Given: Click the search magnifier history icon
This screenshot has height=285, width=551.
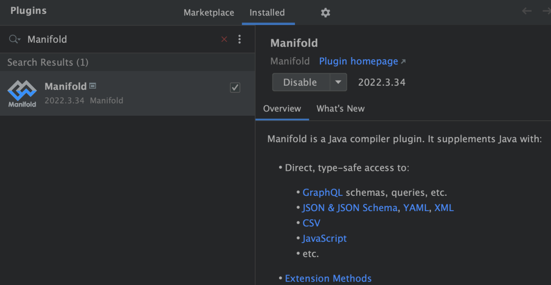Looking at the screenshot, I should (14, 39).
